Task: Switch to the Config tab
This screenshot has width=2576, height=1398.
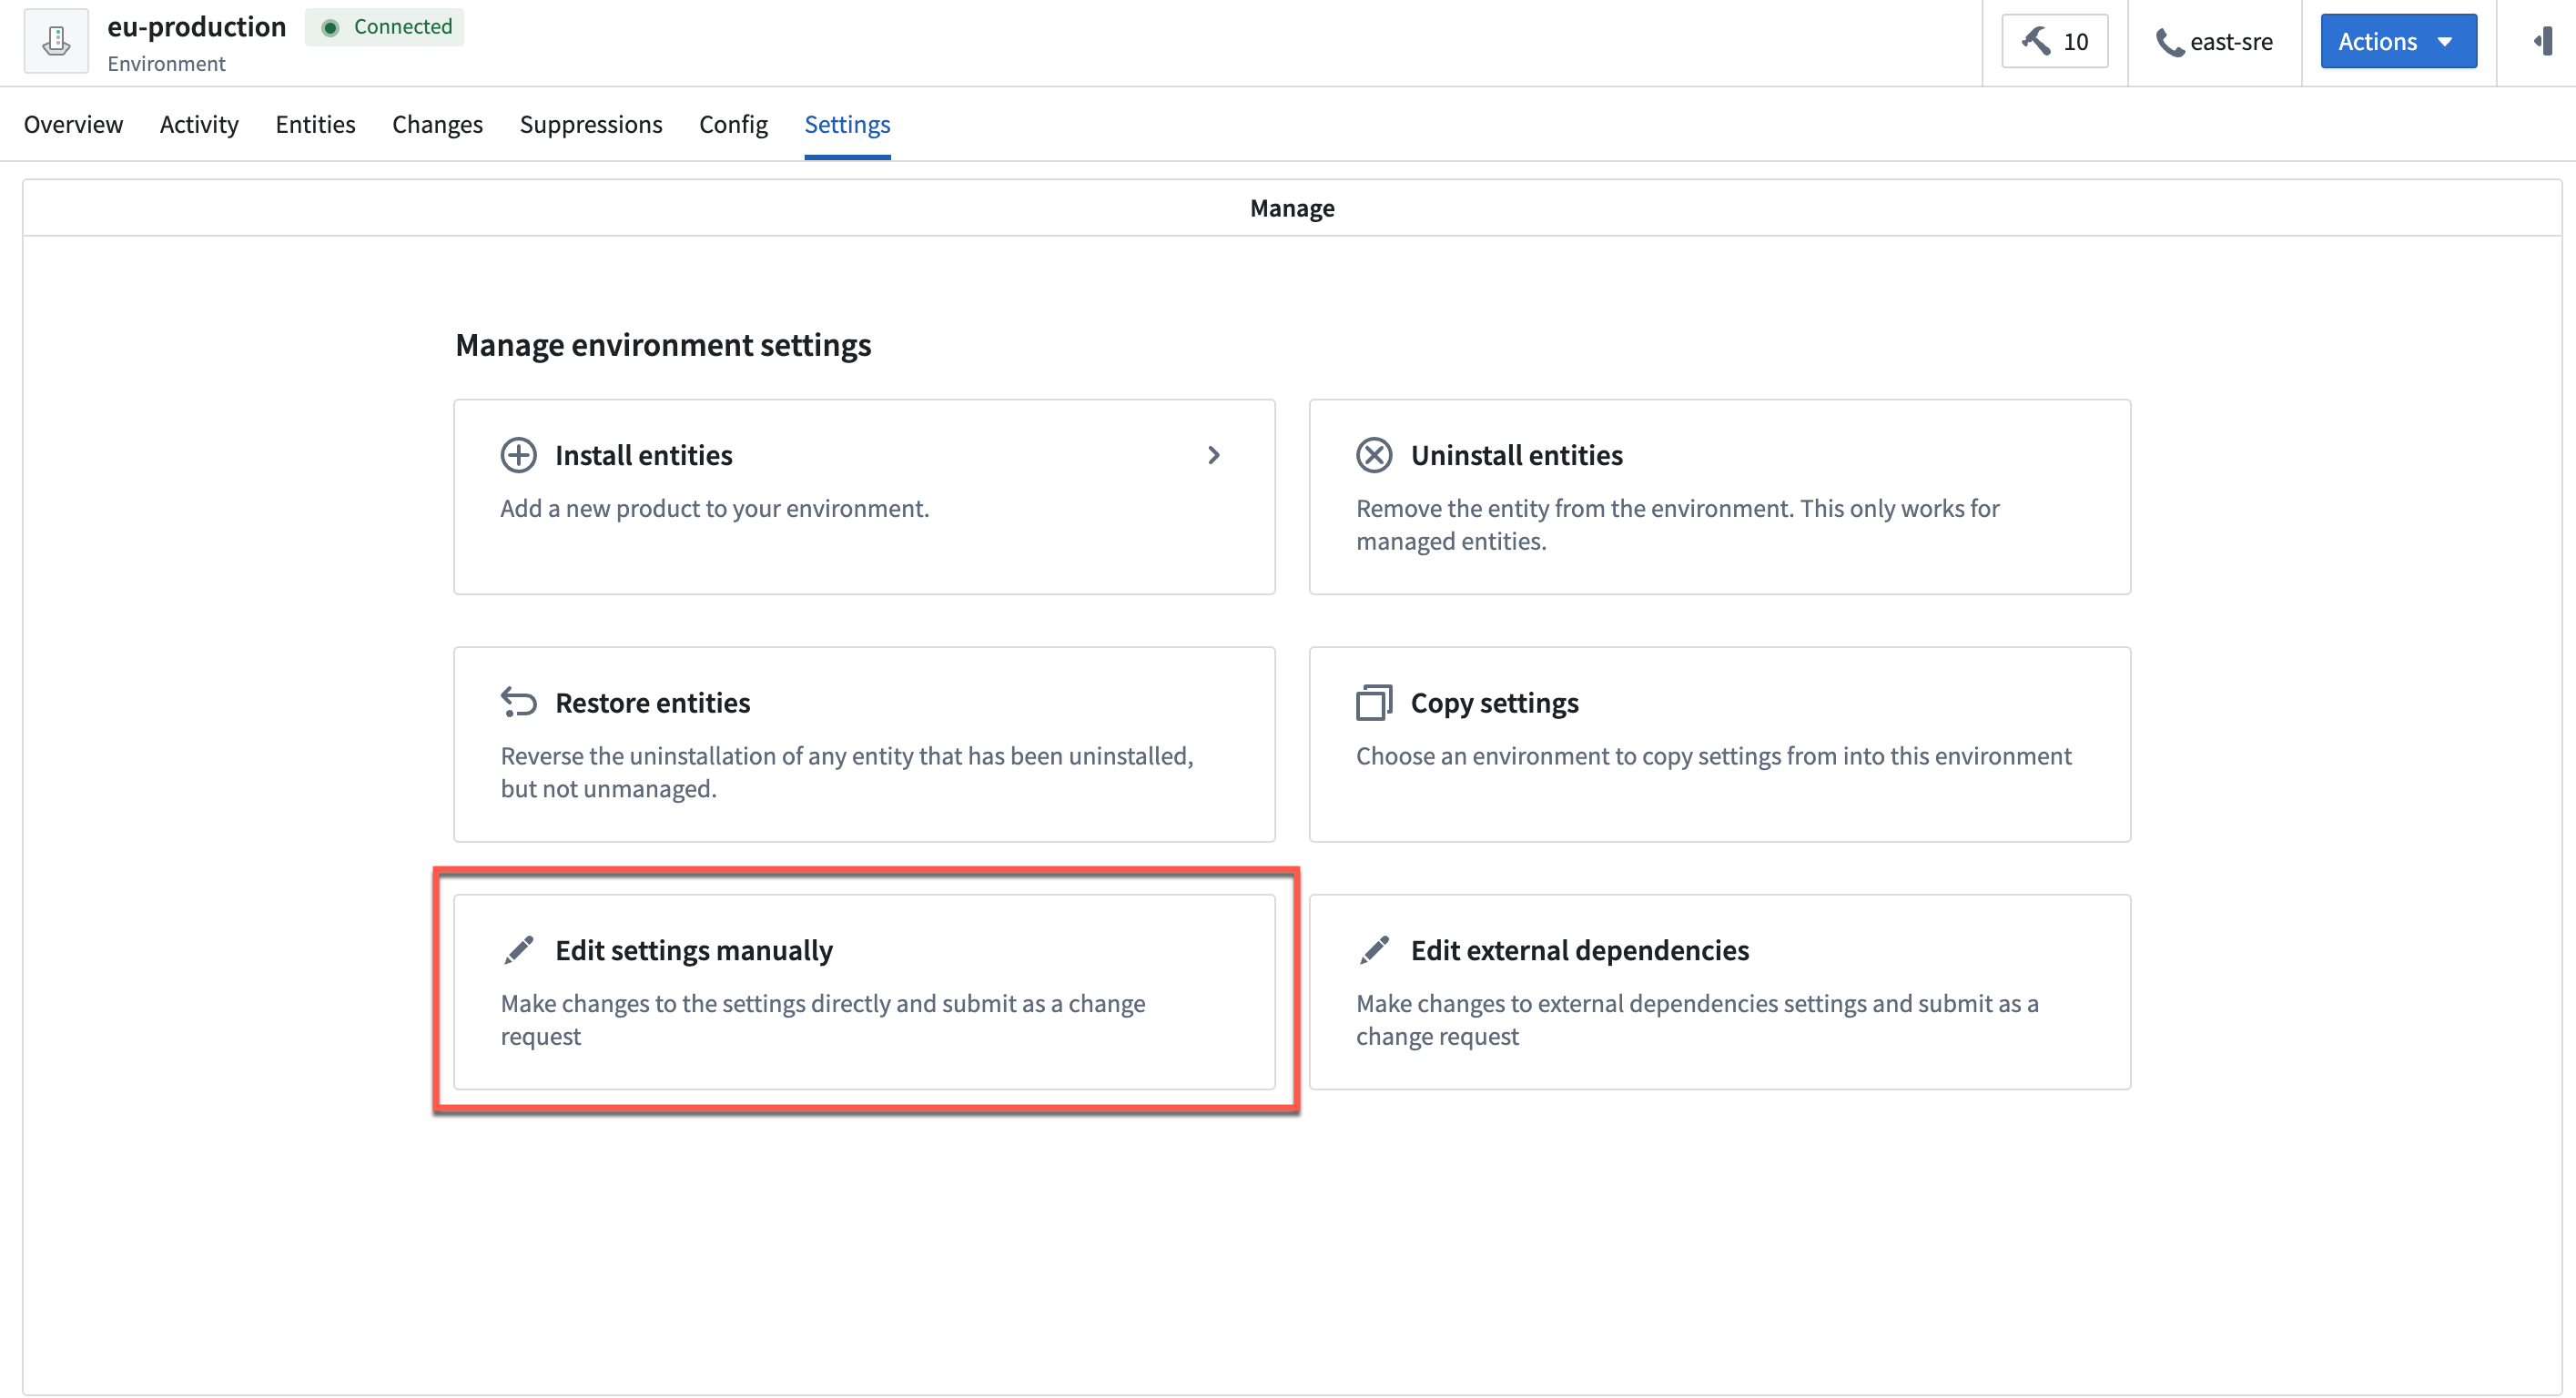Action: [x=733, y=124]
